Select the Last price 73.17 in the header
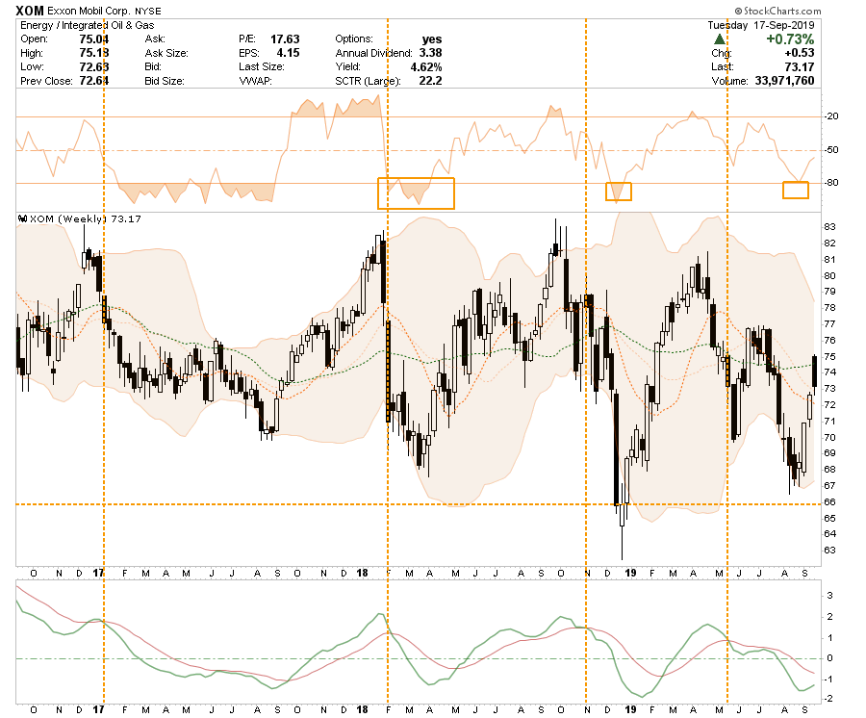 coord(800,66)
